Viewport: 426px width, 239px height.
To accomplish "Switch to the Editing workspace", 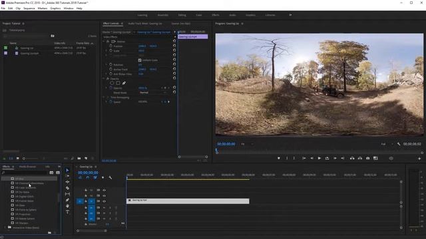I will (x=182, y=15).
